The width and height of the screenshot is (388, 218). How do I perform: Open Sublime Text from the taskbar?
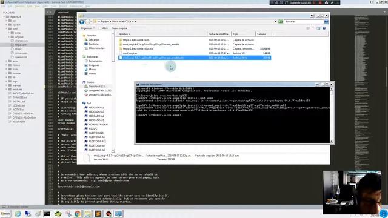(98, 214)
